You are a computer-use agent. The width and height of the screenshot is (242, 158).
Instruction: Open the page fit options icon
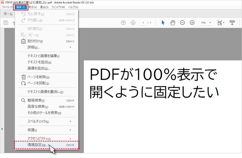coord(221,23)
